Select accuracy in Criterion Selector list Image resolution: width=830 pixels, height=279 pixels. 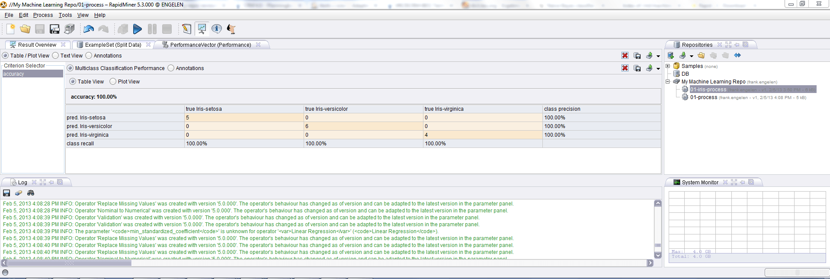point(32,74)
